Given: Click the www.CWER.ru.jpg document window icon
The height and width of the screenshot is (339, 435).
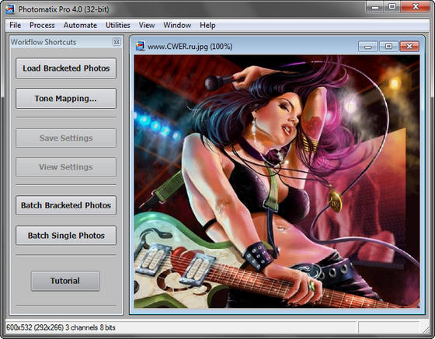Looking at the screenshot, I should click(141, 46).
